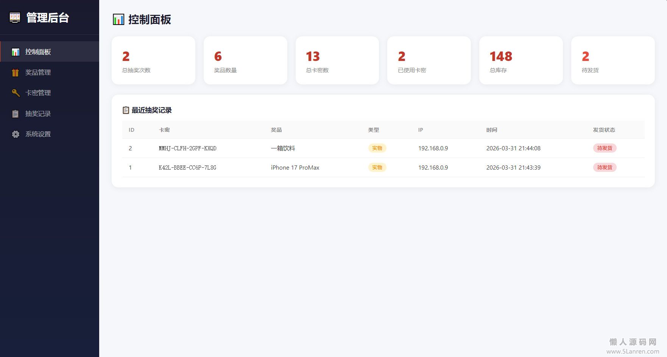
Task: Click the 奖品 column header
Action: 276,130
